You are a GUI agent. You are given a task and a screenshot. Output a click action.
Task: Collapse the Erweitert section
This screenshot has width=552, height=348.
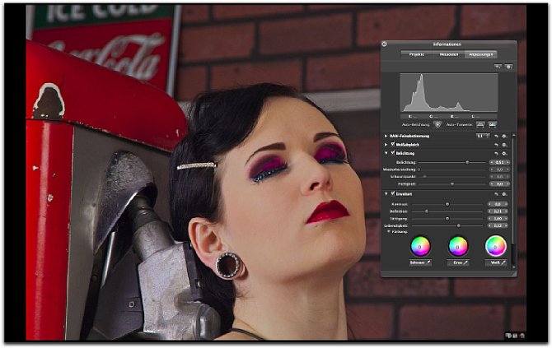386,193
